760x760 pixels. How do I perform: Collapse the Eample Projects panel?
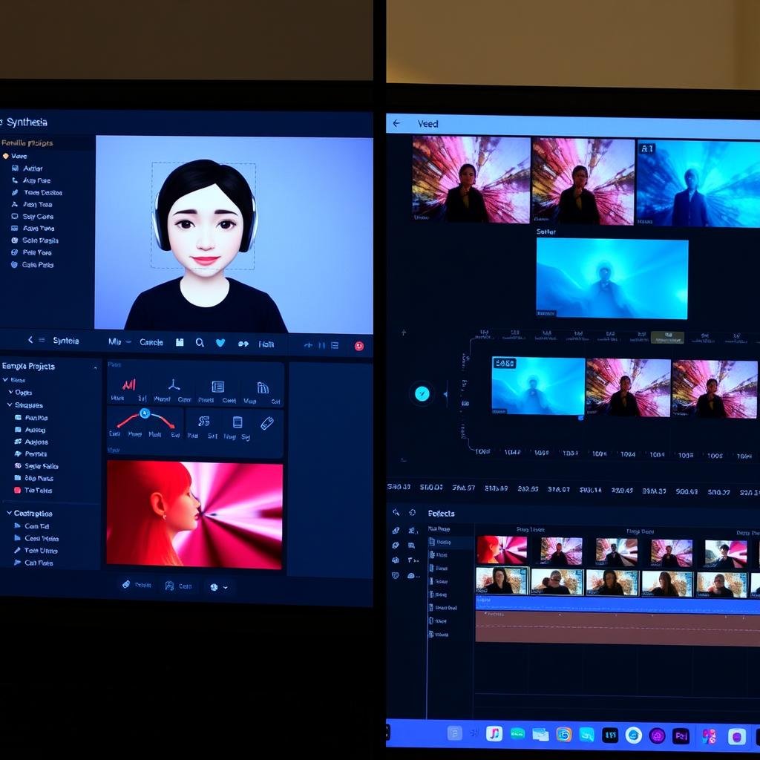95,367
